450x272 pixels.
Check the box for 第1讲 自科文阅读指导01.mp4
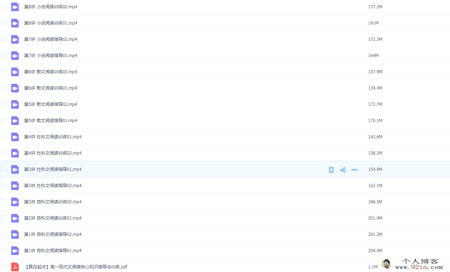(3, 250)
